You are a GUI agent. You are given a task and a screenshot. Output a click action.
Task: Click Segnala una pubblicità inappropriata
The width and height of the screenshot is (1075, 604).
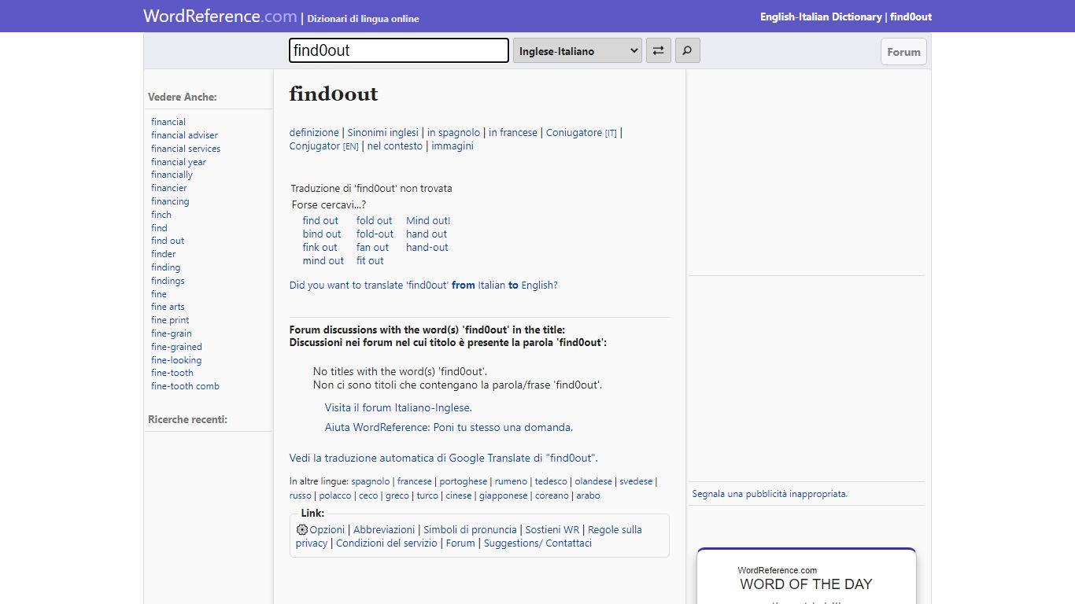pyautogui.click(x=770, y=495)
